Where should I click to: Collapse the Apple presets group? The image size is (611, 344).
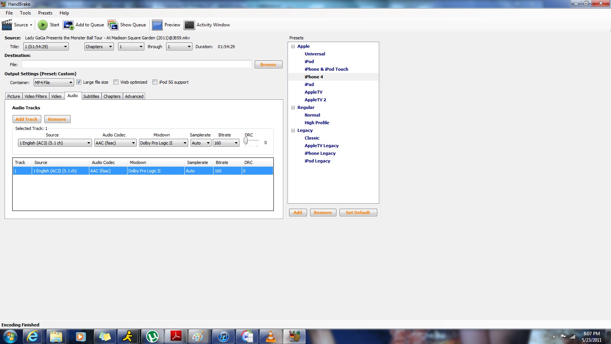coord(293,46)
